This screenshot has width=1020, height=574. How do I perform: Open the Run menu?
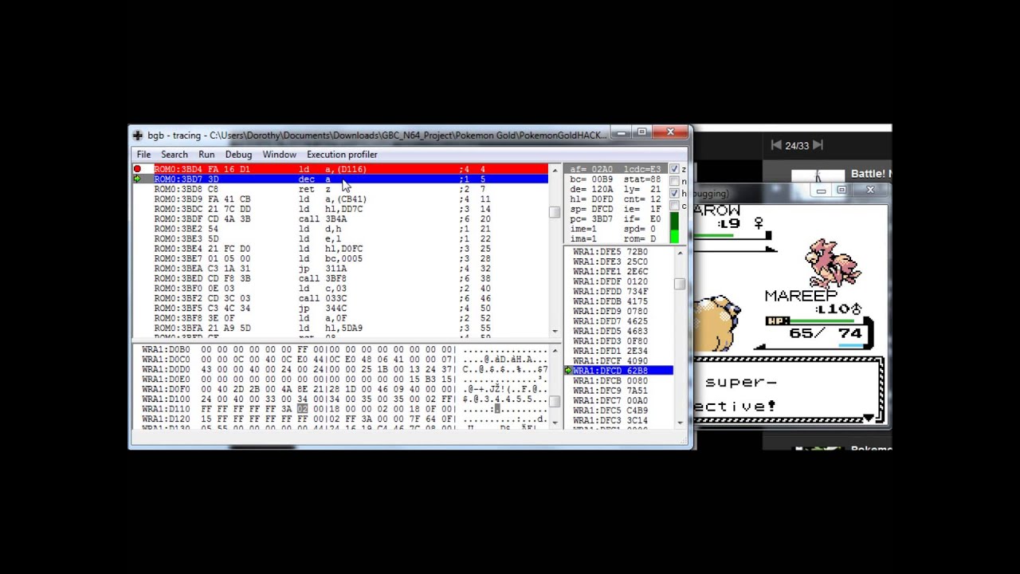tap(206, 155)
